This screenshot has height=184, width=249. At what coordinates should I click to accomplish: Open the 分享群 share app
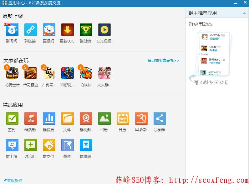160,118
